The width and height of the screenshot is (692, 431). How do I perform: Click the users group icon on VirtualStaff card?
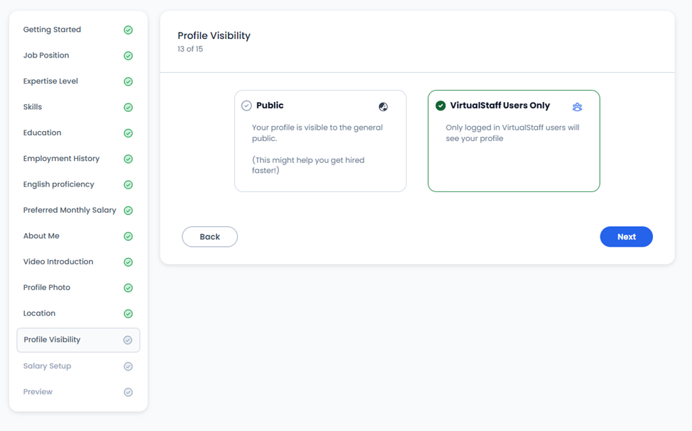click(x=577, y=106)
